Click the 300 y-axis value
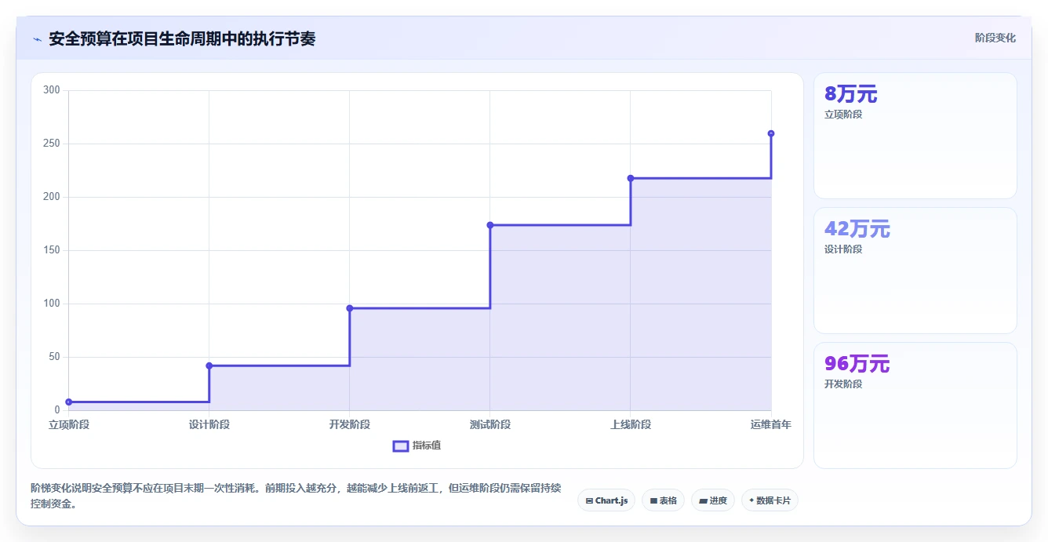 pos(52,90)
